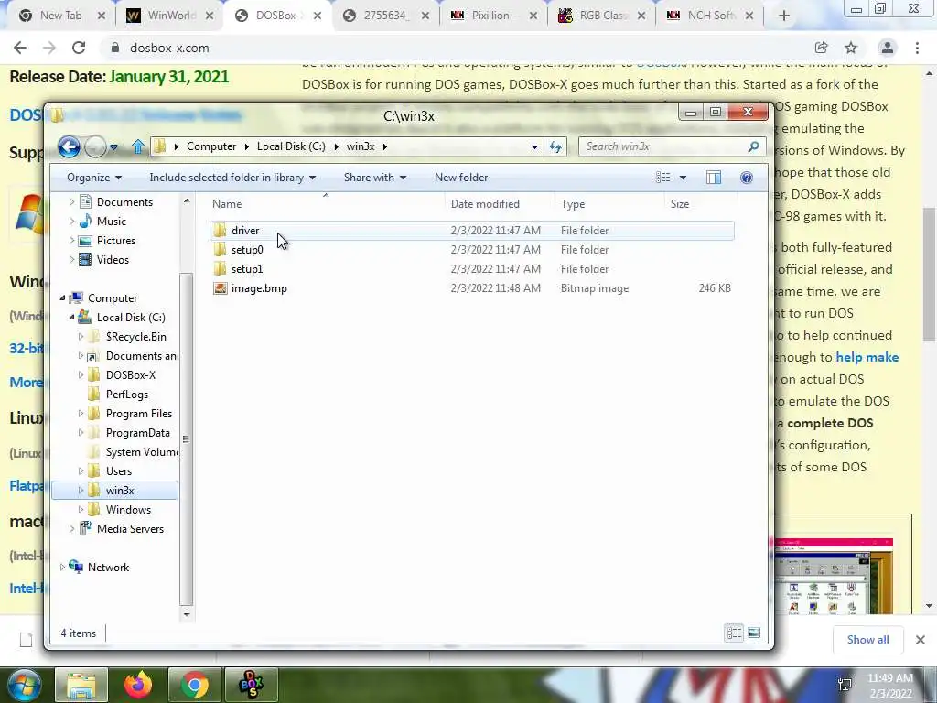Share this page from Chrome's address bar

[x=821, y=48]
